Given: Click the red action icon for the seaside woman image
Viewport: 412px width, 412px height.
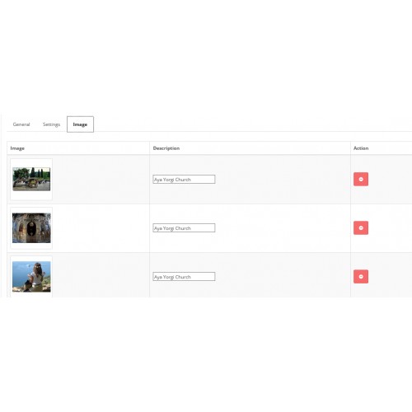Looking at the screenshot, I should 361,276.
